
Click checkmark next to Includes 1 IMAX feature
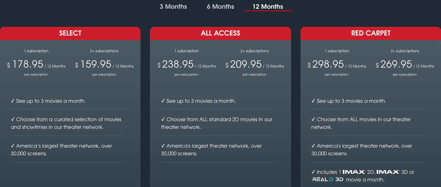313,172
